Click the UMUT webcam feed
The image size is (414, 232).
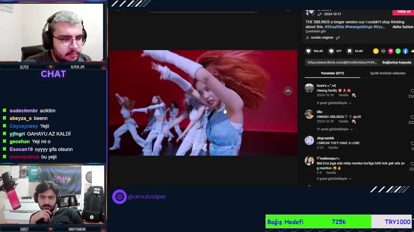(x=52, y=195)
